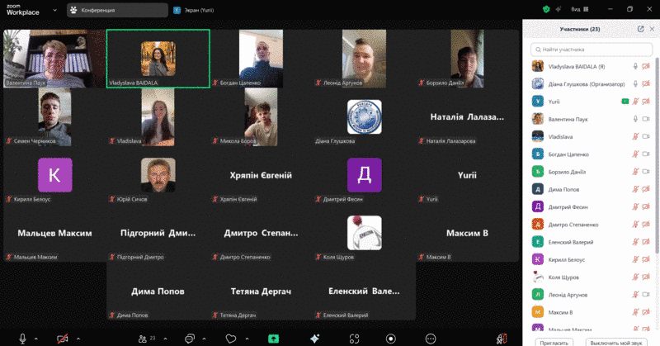Screen dimensions: 660x346
Task: Expand the reactions options arrow
Action: tap(247, 339)
